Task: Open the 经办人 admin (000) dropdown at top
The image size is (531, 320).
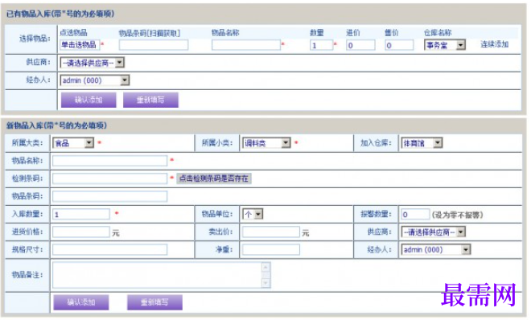Action: point(94,80)
